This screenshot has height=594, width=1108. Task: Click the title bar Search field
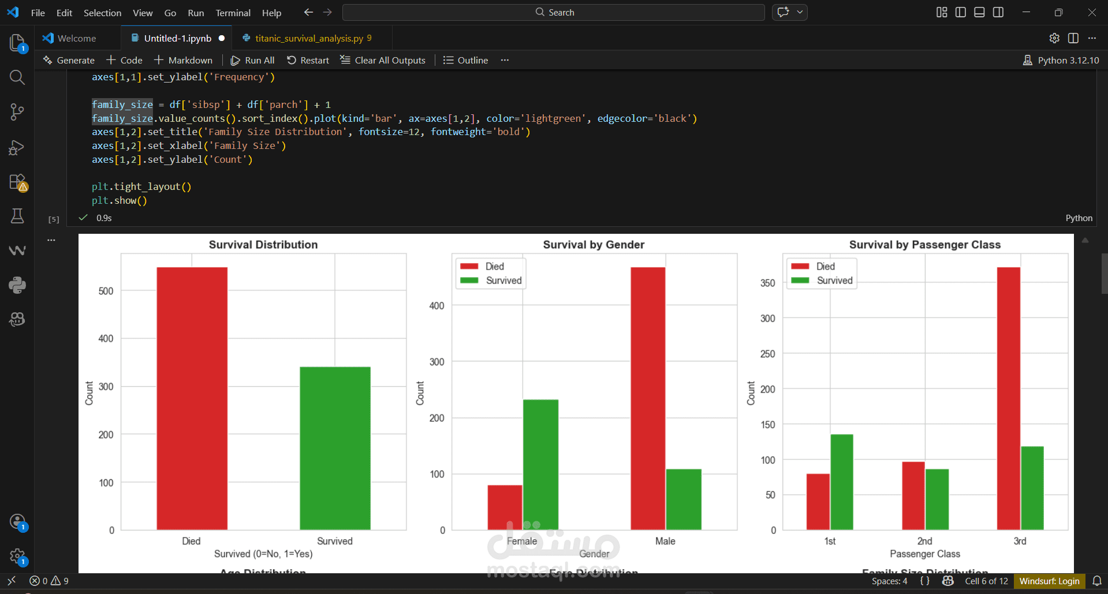(553, 12)
